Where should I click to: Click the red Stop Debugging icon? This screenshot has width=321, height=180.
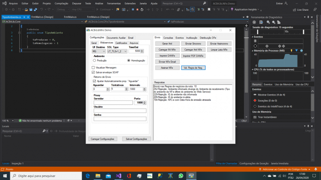click(137, 9)
